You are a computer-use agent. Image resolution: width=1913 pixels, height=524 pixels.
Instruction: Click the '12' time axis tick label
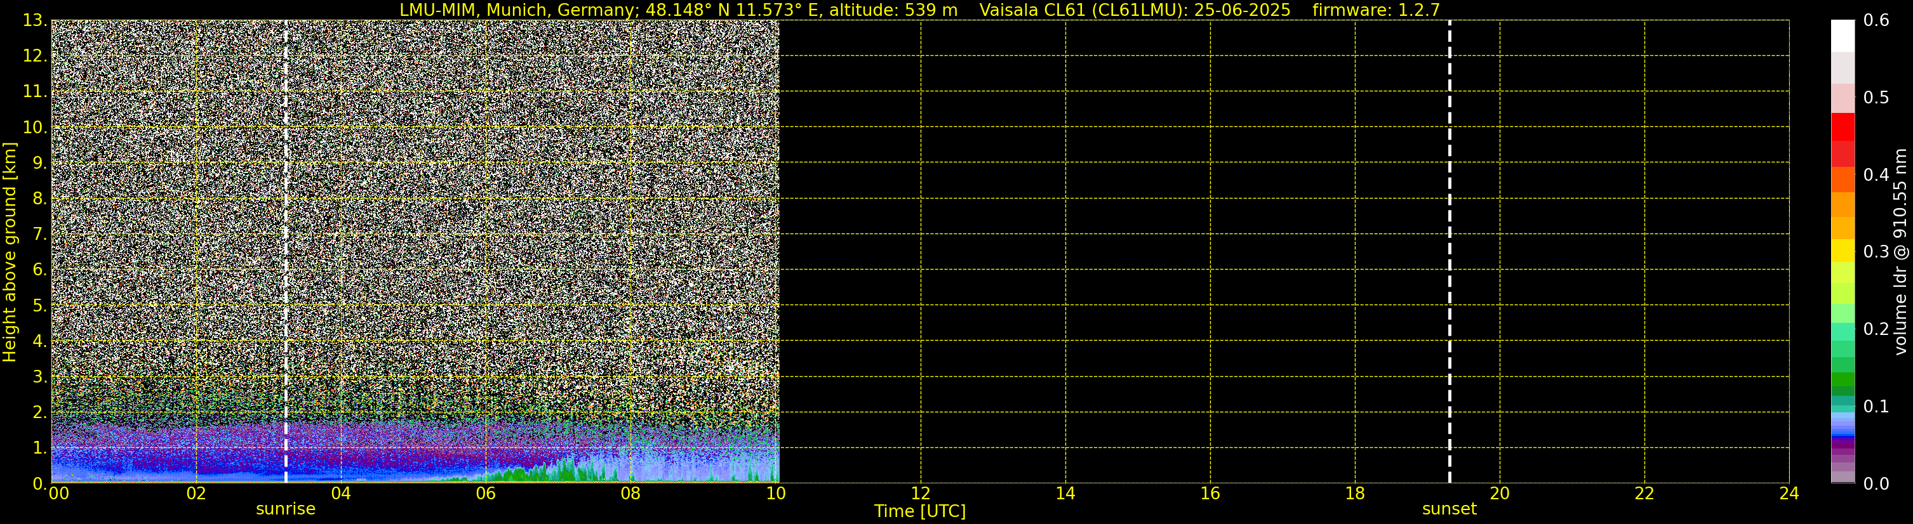[x=920, y=494]
